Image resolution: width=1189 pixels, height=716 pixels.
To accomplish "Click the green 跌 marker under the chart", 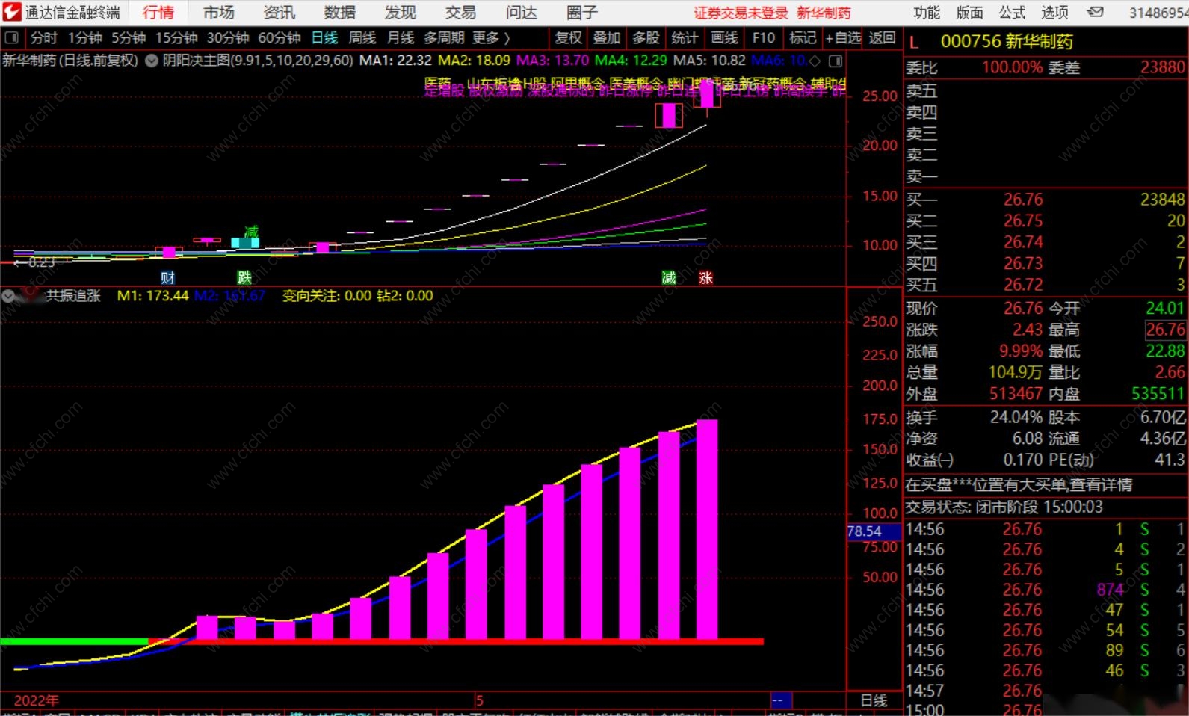I will pyautogui.click(x=244, y=277).
